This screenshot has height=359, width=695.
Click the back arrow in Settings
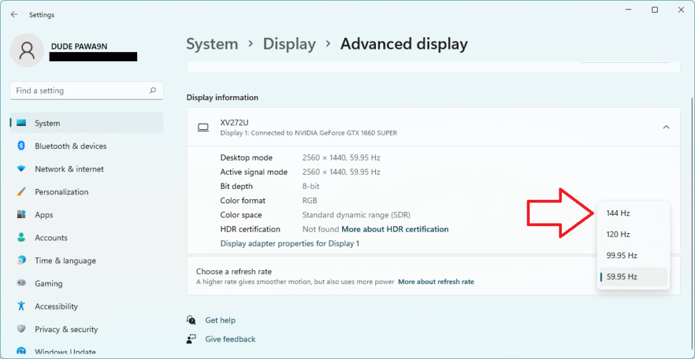click(x=14, y=14)
